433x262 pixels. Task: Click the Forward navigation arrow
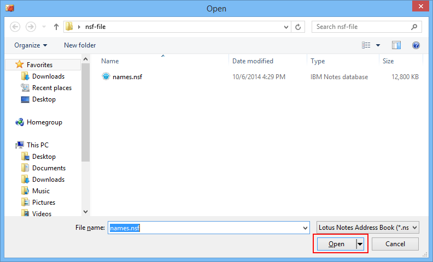31,27
